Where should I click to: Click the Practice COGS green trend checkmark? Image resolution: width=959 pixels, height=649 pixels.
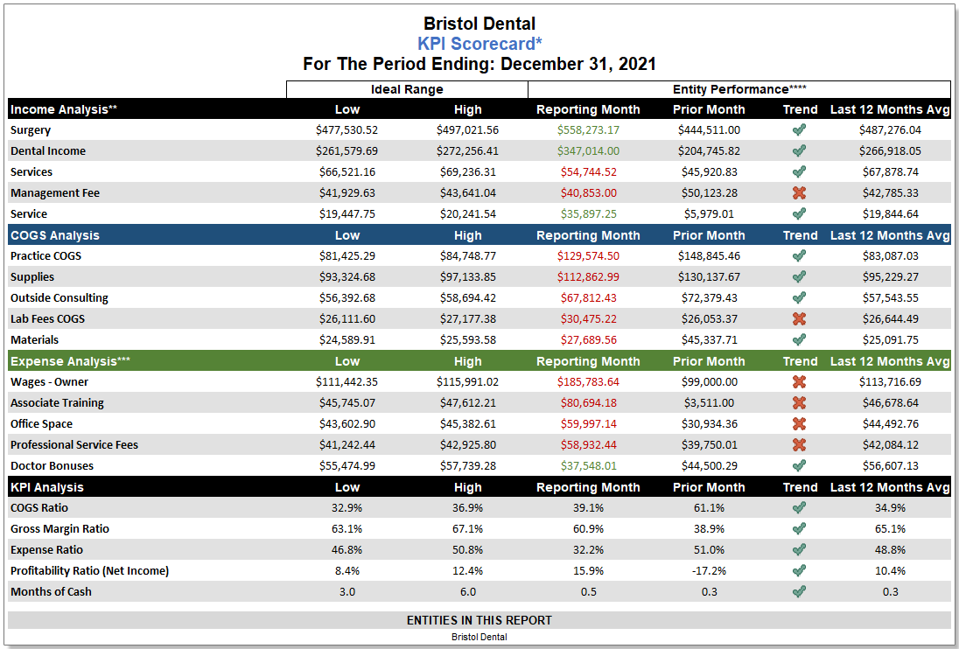[799, 256]
